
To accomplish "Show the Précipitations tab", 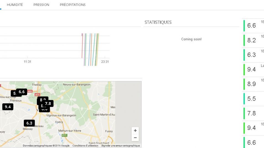I will click(x=73, y=5).
